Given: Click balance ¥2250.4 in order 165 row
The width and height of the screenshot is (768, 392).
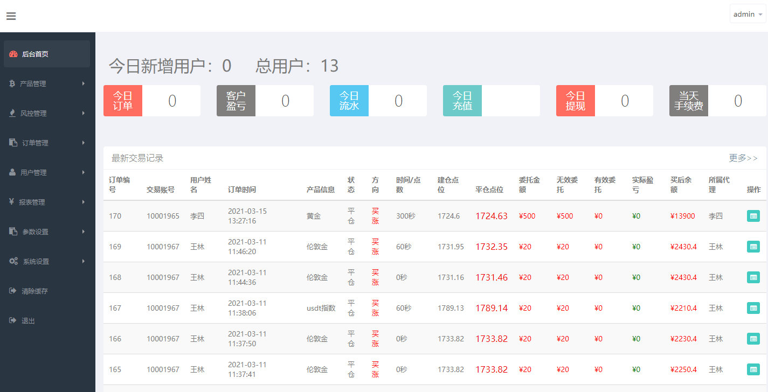Looking at the screenshot, I should coord(684,369).
